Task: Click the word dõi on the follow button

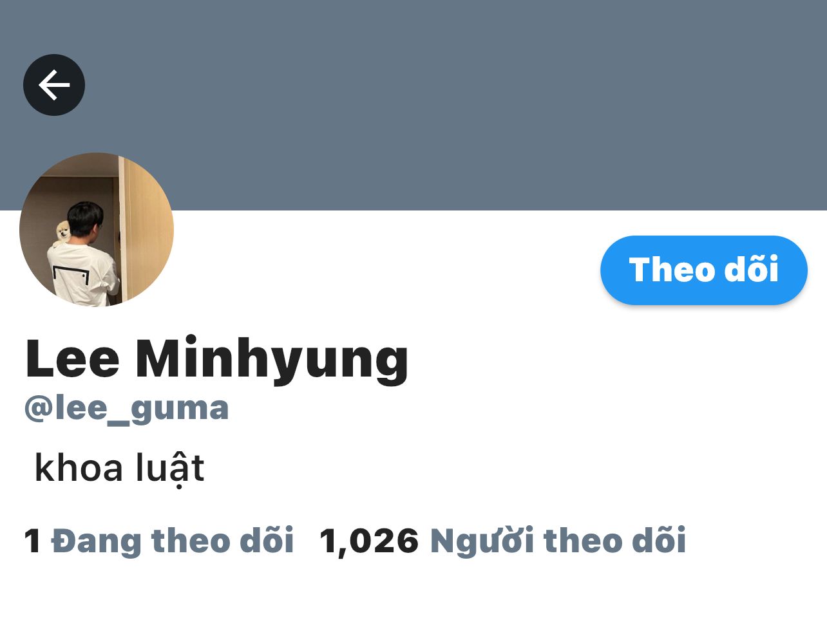Action: (752, 269)
